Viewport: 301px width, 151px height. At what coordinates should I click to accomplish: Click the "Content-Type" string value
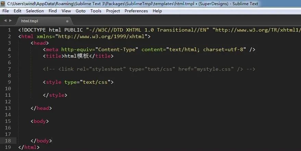pos(116,50)
